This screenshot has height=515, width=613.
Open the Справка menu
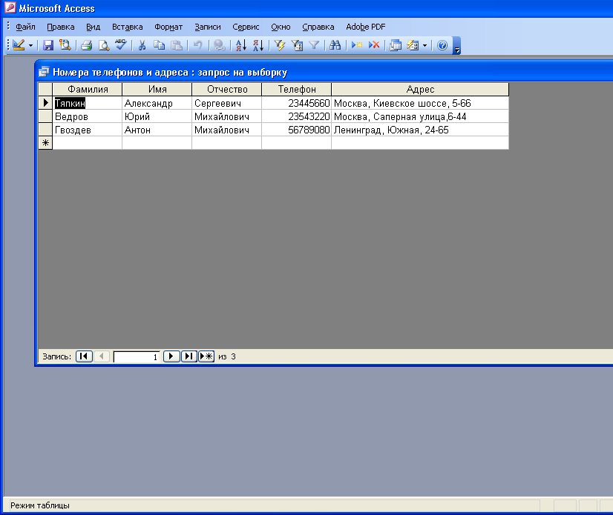click(318, 27)
